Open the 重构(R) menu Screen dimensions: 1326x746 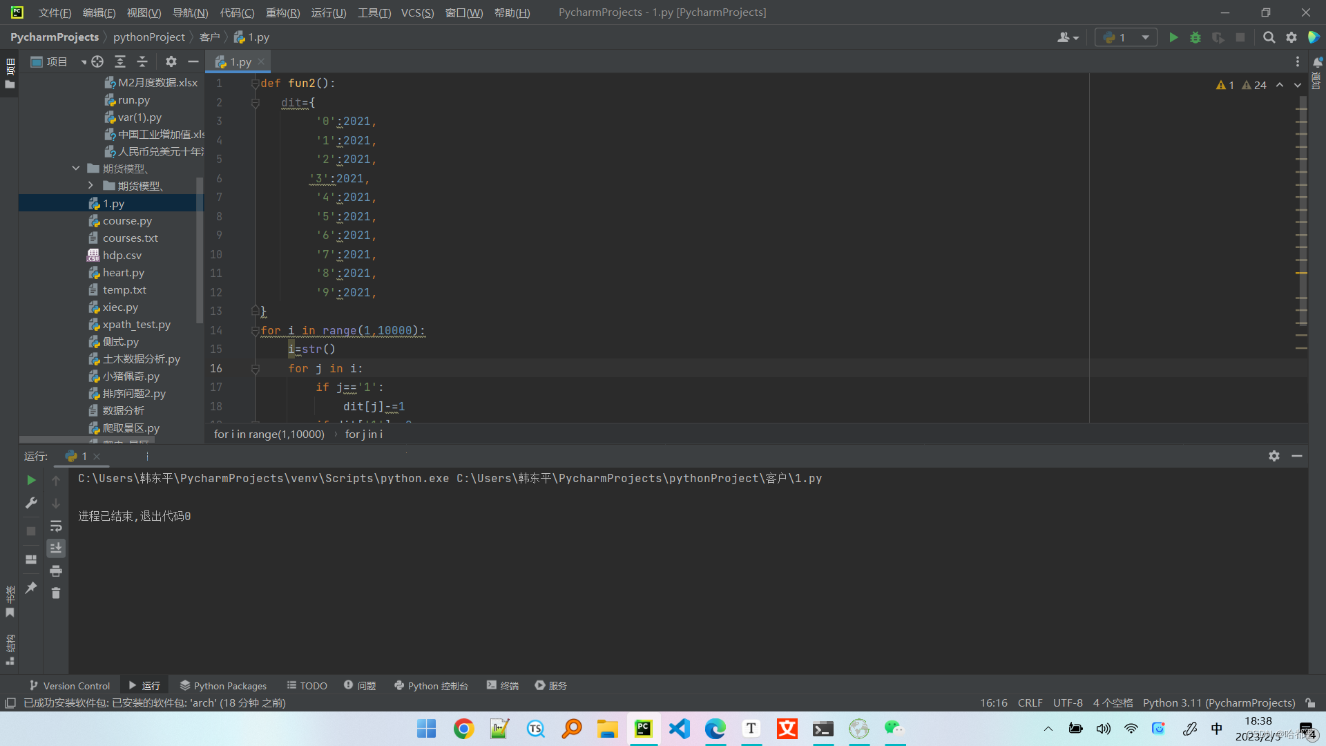282,12
